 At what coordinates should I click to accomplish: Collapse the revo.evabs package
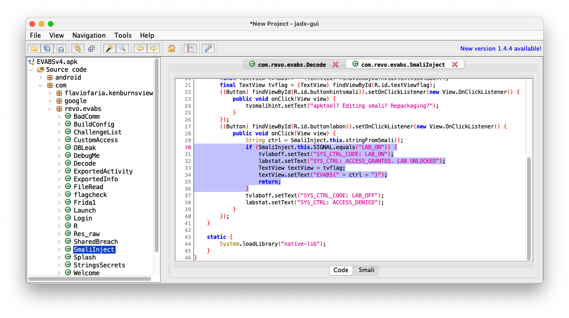click(x=50, y=109)
